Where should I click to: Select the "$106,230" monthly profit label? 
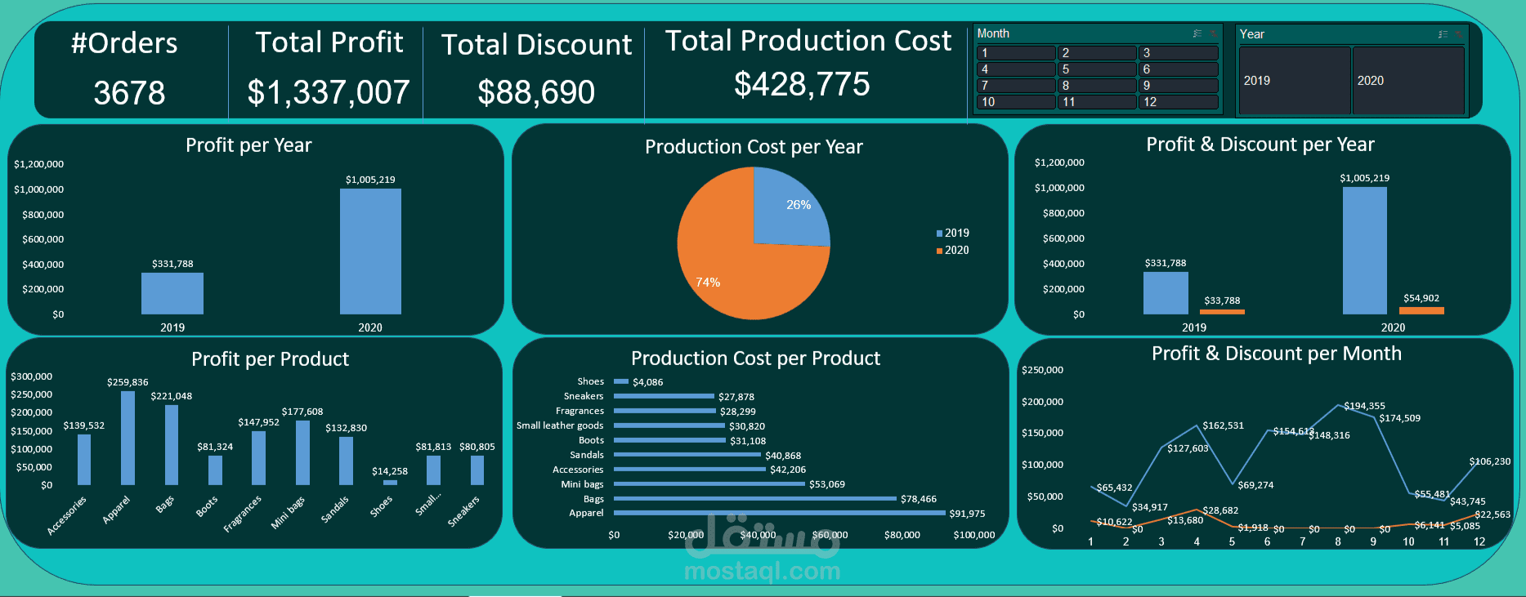[x=1490, y=461]
